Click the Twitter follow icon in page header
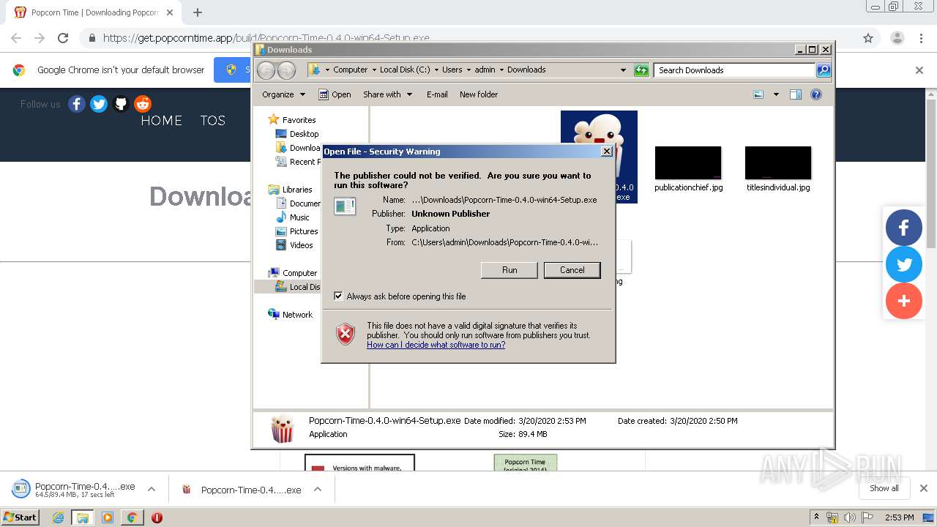This screenshot has height=527, width=937. (x=99, y=104)
